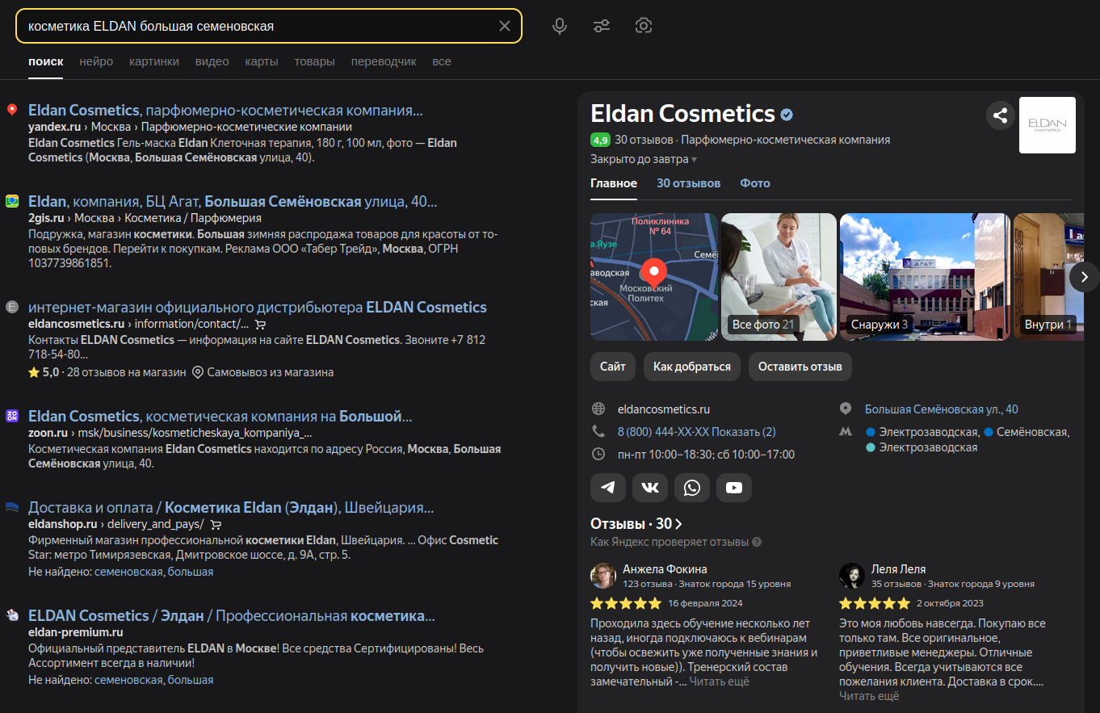Viewport: 1100px width, 713px height.
Task: Open the 'Снаружи 3' photo thumbnail
Action: [x=926, y=277]
